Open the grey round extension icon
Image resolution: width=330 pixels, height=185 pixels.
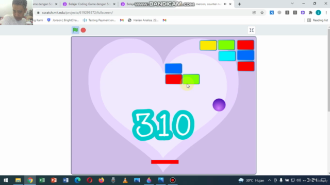click(x=279, y=12)
